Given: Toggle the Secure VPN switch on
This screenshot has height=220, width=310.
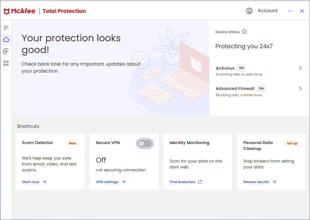Looking at the screenshot, I should pyautogui.click(x=144, y=144).
